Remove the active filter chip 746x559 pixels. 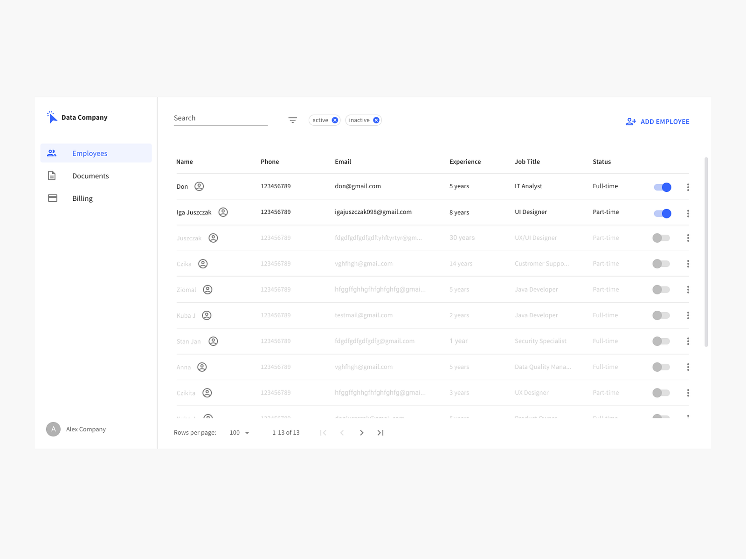(334, 120)
